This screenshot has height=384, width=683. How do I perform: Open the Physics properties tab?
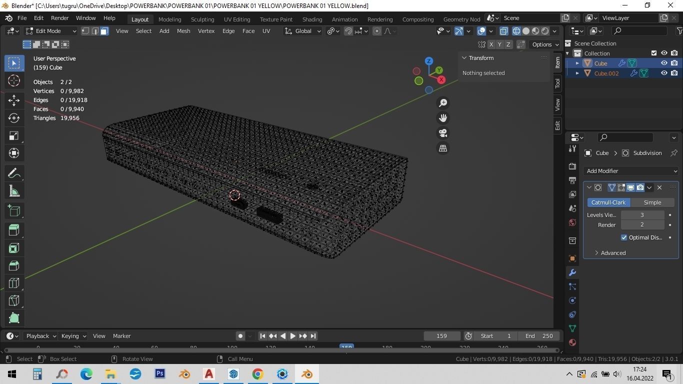tap(572, 300)
